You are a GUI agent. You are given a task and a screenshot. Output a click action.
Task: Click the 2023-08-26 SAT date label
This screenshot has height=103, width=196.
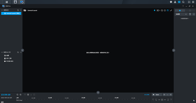[7, 98]
